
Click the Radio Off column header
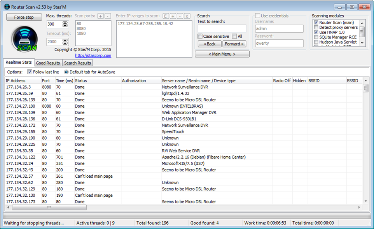tap(282, 80)
